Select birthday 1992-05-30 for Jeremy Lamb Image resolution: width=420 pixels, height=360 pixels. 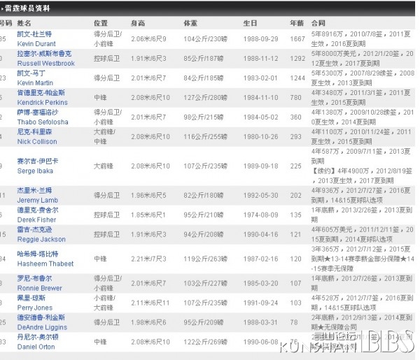260,196
